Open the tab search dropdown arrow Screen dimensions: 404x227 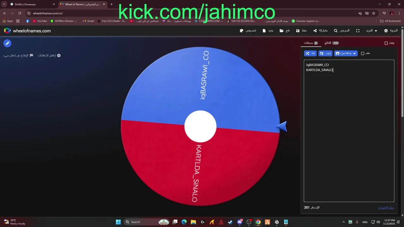pos(4,4)
